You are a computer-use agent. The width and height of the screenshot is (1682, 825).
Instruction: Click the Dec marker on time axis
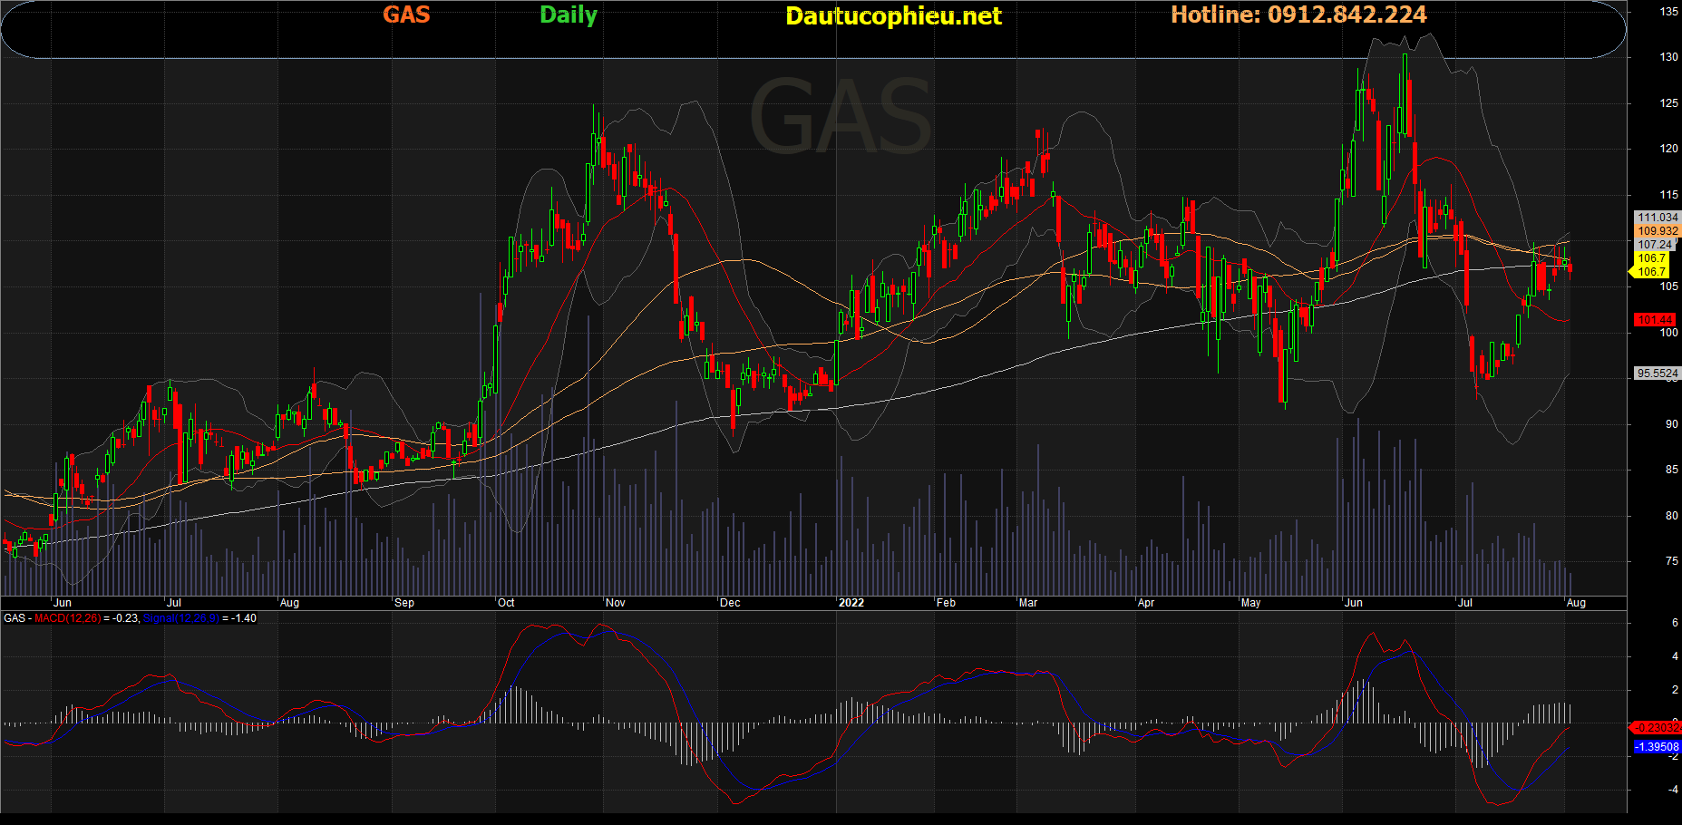click(729, 603)
